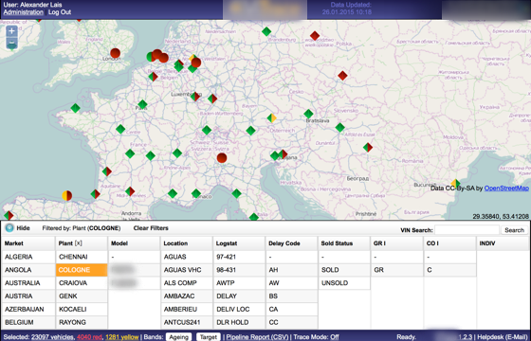Image resolution: width=531 pixels, height=341 pixels.
Task: Open the Administration link
Action: click(24, 12)
